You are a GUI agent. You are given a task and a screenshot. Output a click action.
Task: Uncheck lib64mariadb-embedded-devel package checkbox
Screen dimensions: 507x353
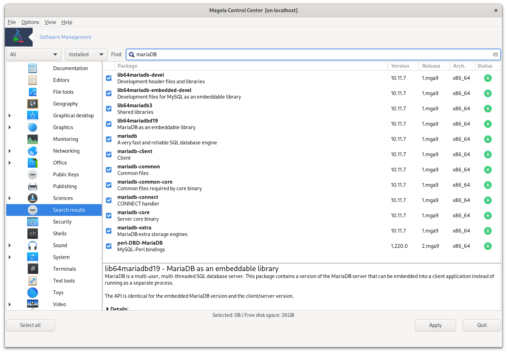click(109, 93)
